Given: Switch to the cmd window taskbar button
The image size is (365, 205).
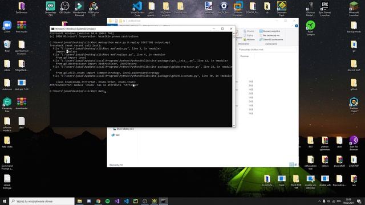Looking at the screenshot, I should [164, 201].
